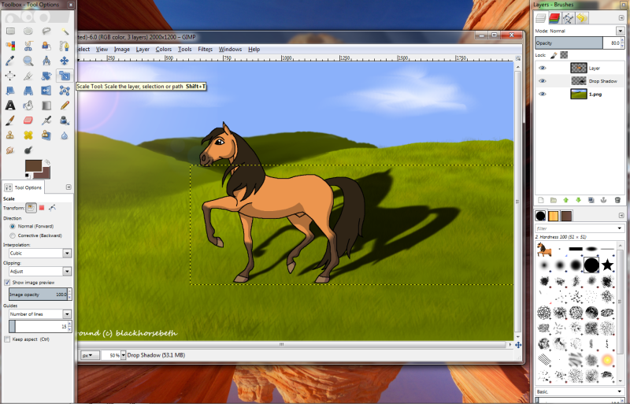
Task: Select the Select by Color tool
Action: (10, 46)
